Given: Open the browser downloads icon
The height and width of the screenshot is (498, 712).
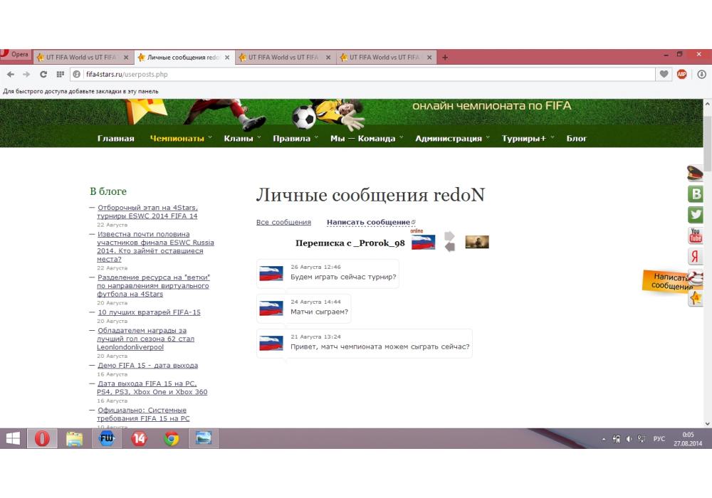Looking at the screenshot, I should (x=701, y=74).
